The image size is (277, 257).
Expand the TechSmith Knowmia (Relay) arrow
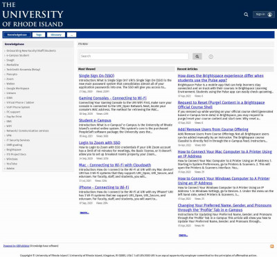point(5,70)
